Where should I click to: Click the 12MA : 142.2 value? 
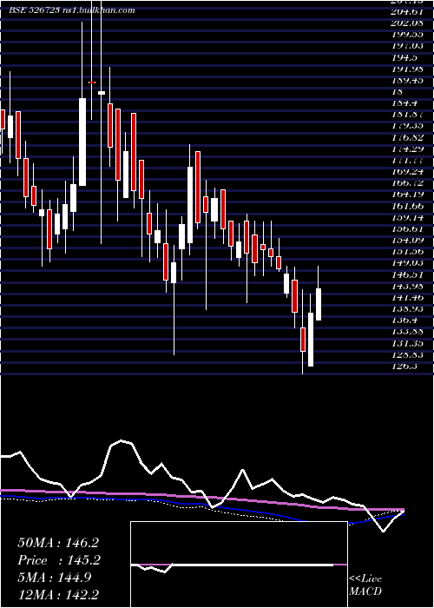[58, 595]
